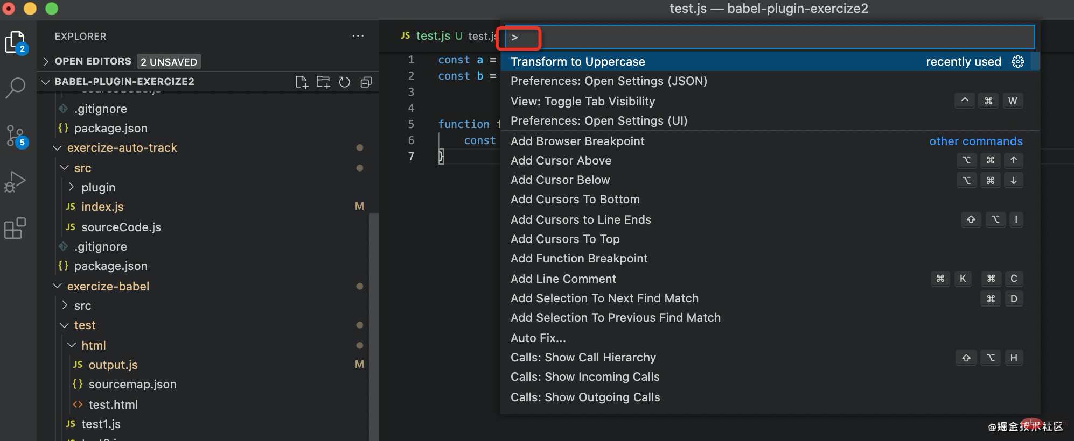Open Explorer more actions ellipsis menu
The image size is (1074, 441).
(358, 36)
